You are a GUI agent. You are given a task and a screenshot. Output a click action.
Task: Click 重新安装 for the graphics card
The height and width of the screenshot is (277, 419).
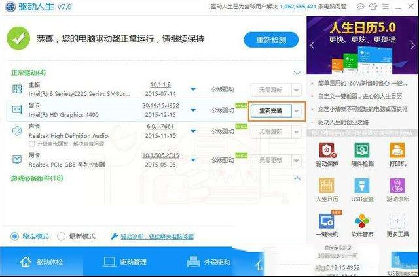coord(271,110)
